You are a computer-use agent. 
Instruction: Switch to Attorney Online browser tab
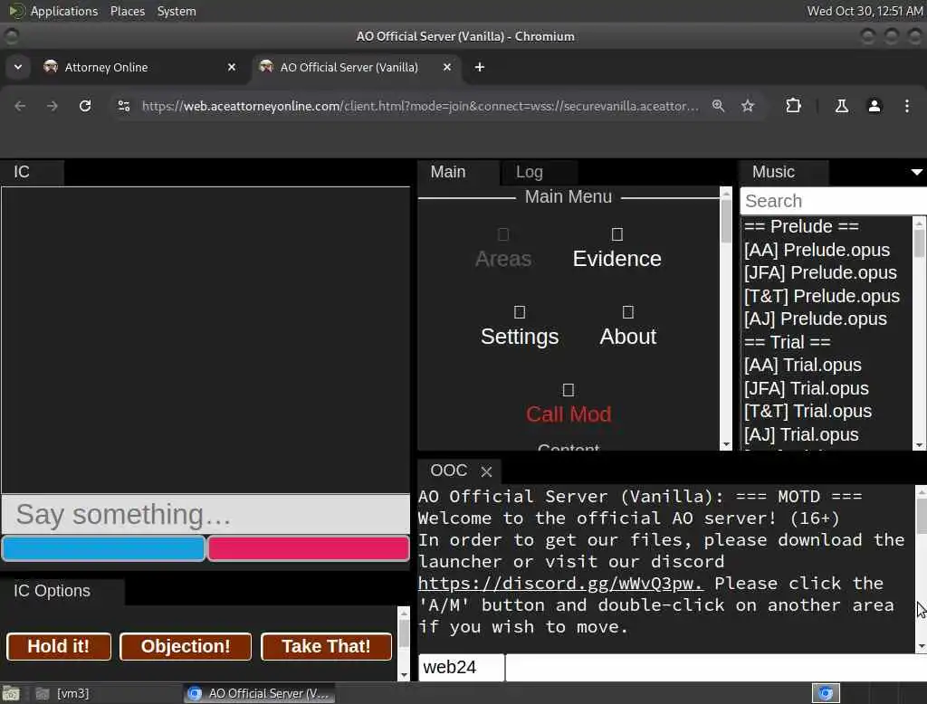139,67
